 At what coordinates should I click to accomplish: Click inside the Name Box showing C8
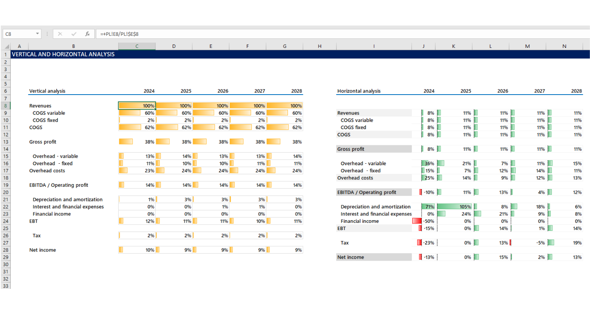coord(18,34)
